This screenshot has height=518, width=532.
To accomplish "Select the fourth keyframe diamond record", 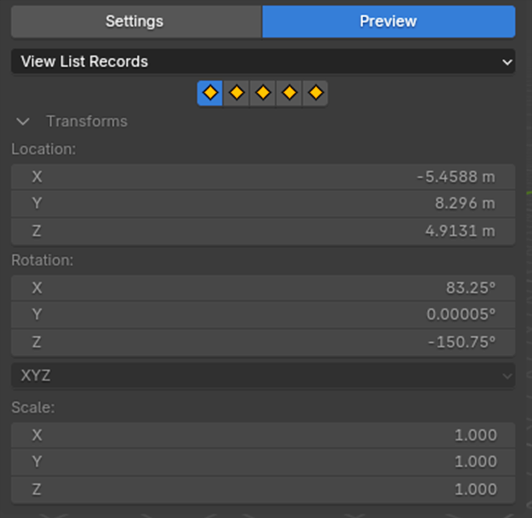I will pyautogui.click(x=290, y=93).
